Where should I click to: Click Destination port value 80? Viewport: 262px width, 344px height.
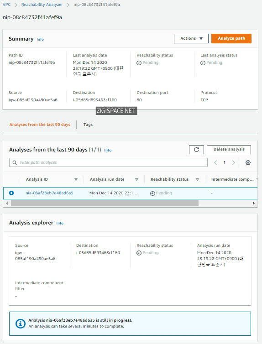[x=139, y=100]
